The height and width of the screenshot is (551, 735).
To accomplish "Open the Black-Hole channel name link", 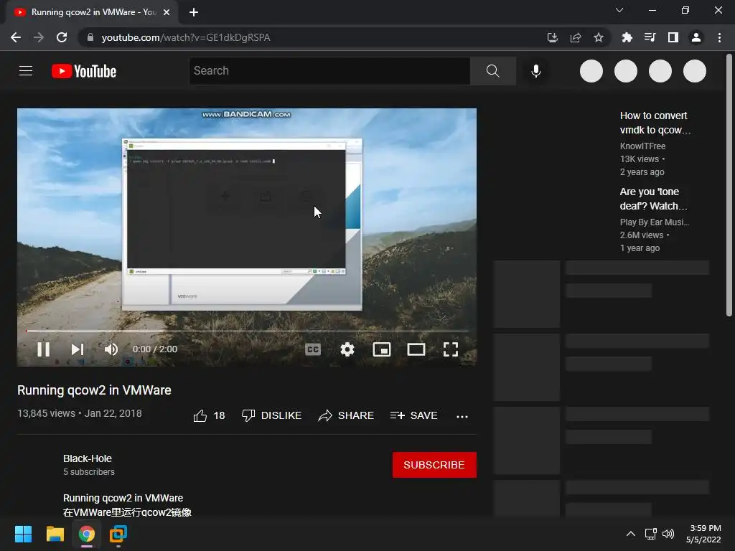I will pyautogui.click(x=88, y=458).
